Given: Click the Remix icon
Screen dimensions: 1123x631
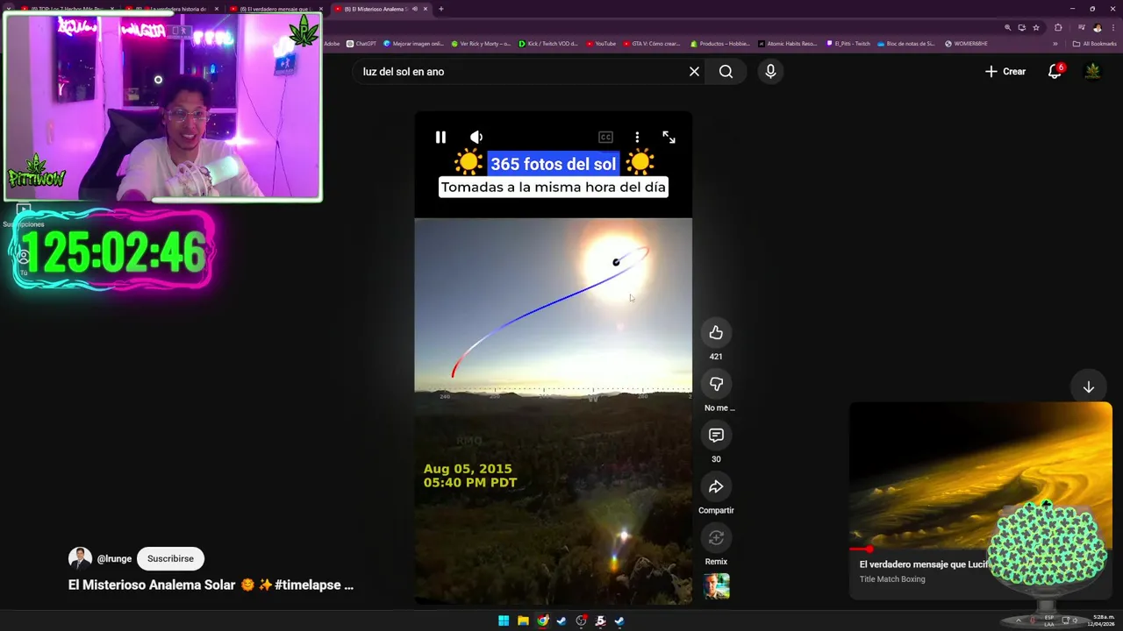Looking at the screenshot, I should [x=716, y=537].
